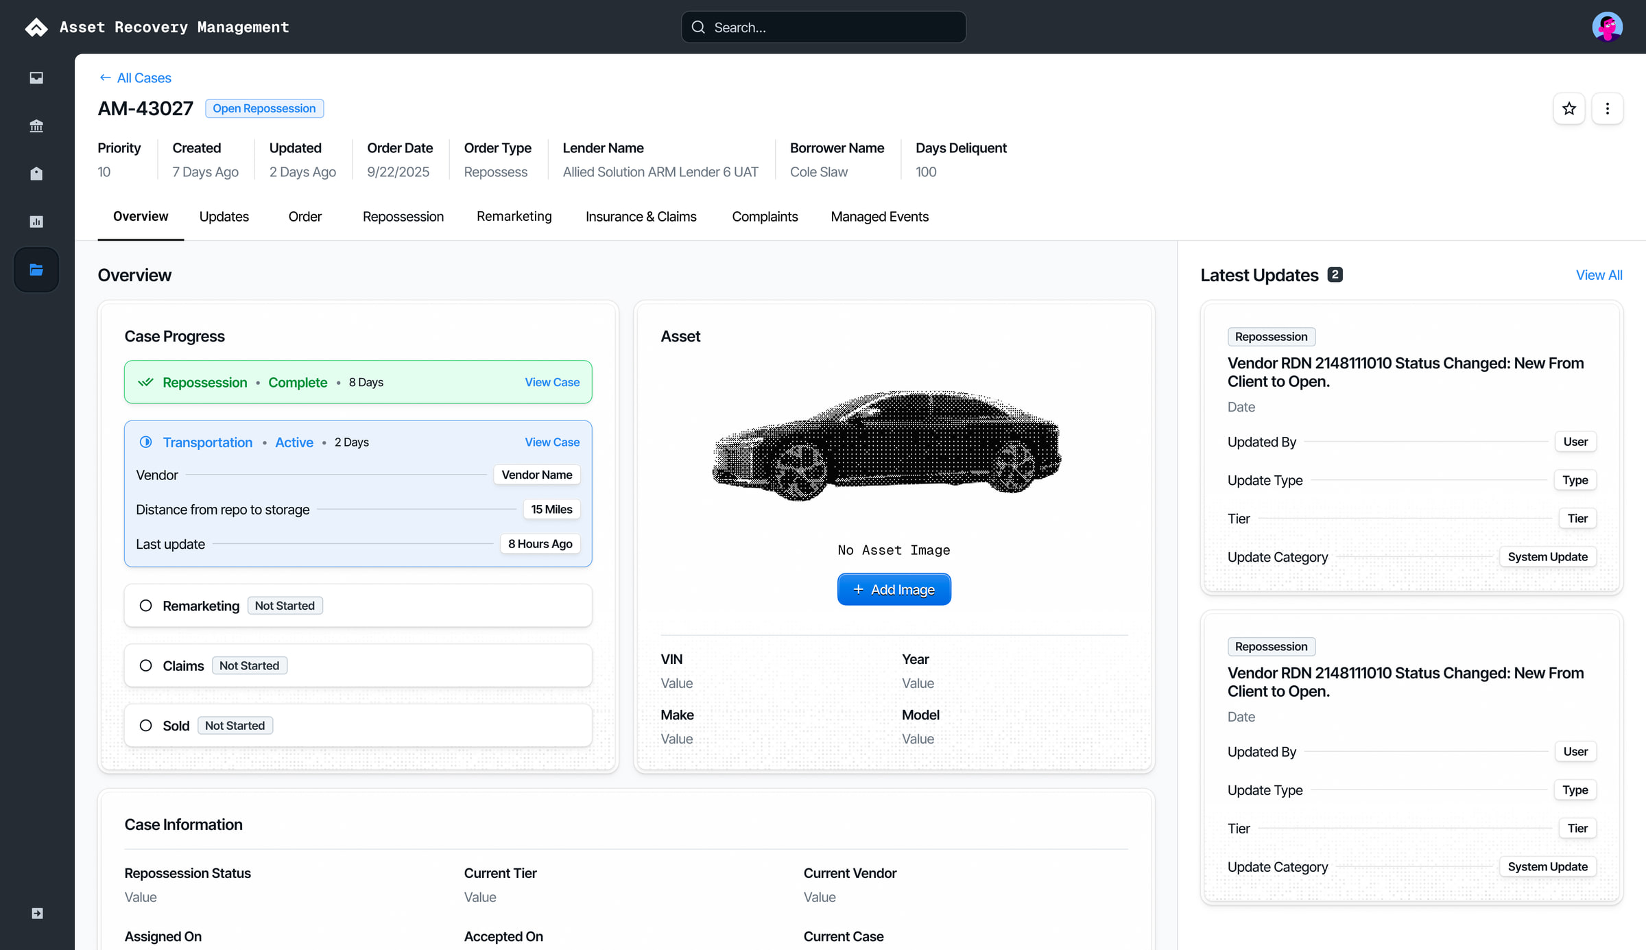1646x950 pixels.
Task: Click the Open Repossession status badge
Action: pyautogui.click(x=264, y=108)
